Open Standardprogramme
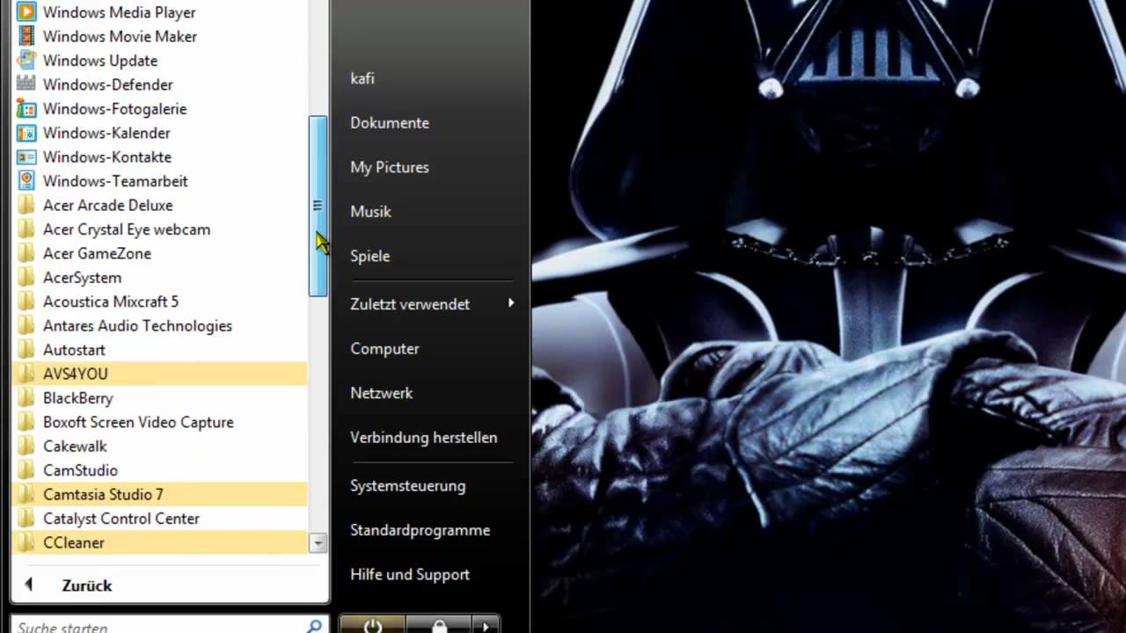This screenshot has height=633, width=1126. pos(420,530)
